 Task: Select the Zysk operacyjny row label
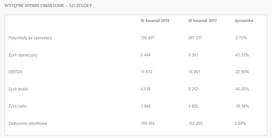23,55
